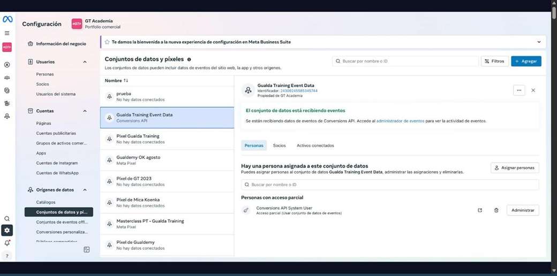557x276 pixels.
Task: Open the Filtros dropdown
Action: point(494,61)
